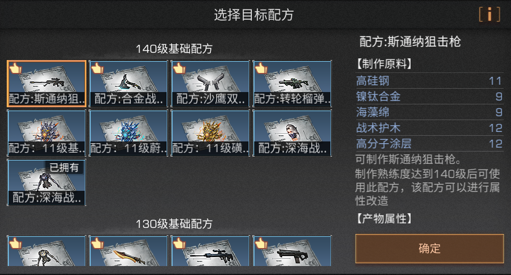Open the 高分子涂层 material link
The height and width of the screenshot is (275, 511).
[384, 144]
